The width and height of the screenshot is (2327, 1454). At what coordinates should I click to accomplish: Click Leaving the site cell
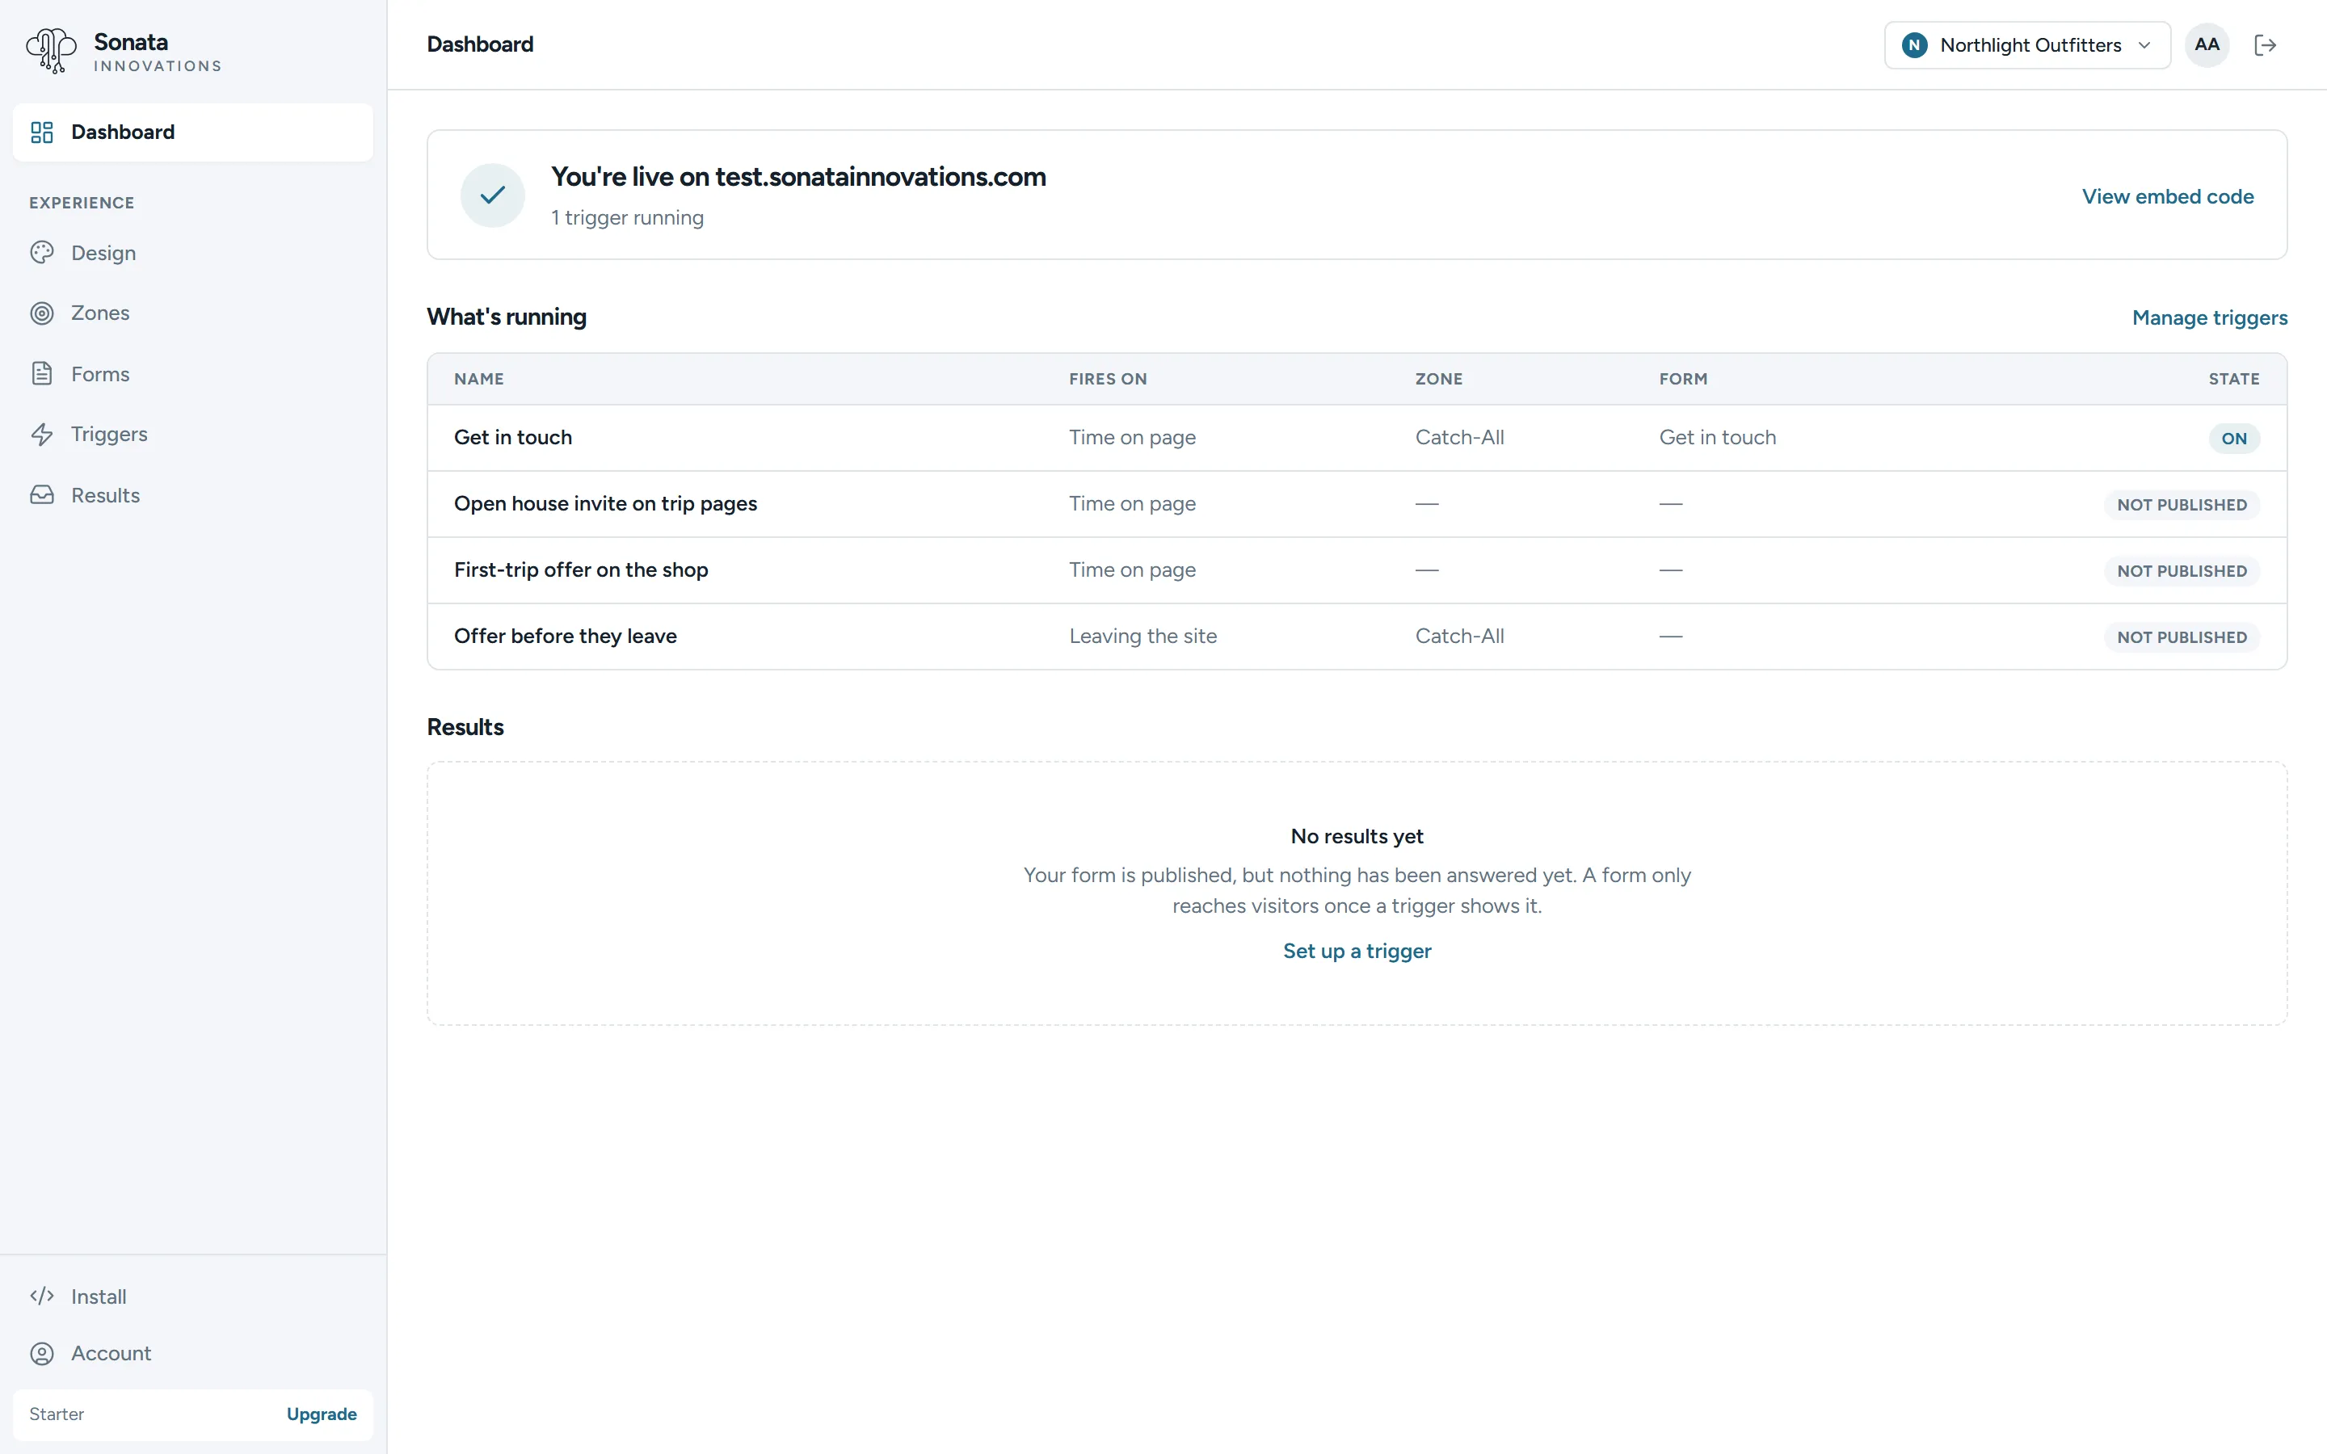(x=1142, y=637)
